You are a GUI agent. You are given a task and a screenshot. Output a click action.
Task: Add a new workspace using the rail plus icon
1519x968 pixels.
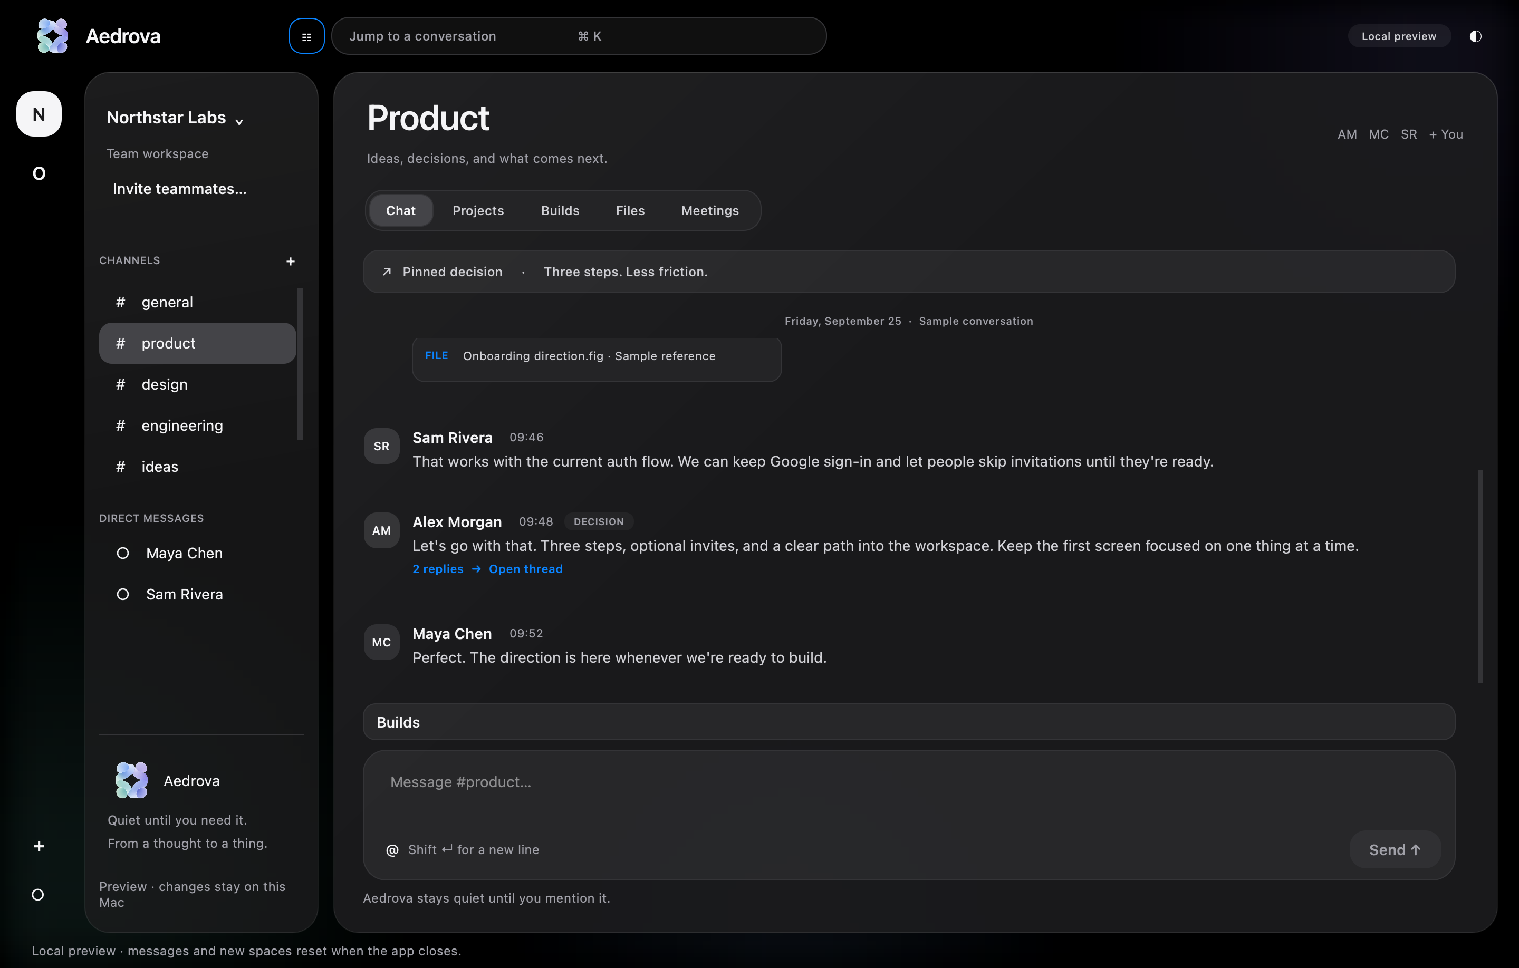pyautogui.click(x=39, y=846)
